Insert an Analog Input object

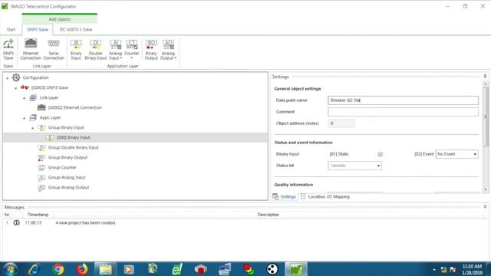point(115,49)
